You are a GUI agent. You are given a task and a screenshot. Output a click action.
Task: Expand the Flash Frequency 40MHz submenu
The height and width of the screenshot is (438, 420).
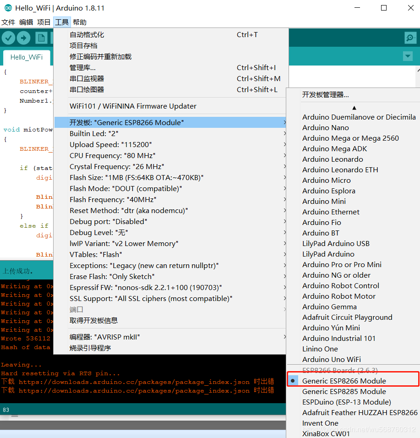(170, 199)
